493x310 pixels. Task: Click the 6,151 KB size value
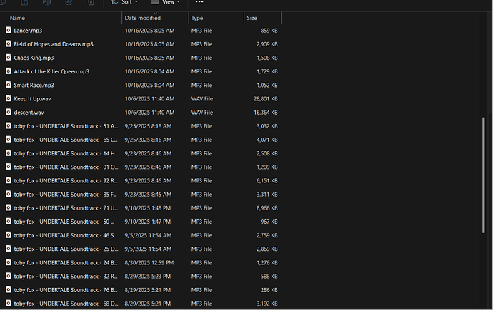pyautogui.click(x=267, y=180)
